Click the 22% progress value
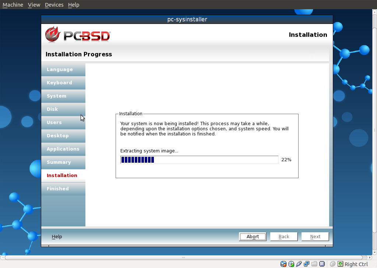377x268 pixels. coord(286,160)
